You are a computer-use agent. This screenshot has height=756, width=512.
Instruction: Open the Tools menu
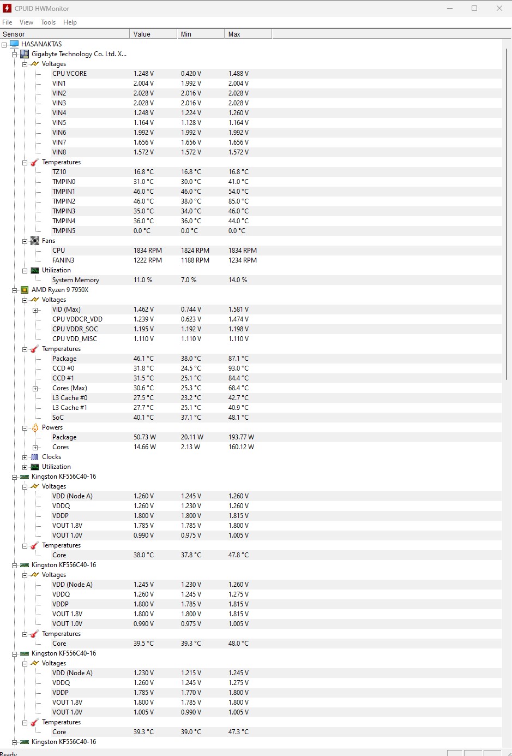pos(48,22)
